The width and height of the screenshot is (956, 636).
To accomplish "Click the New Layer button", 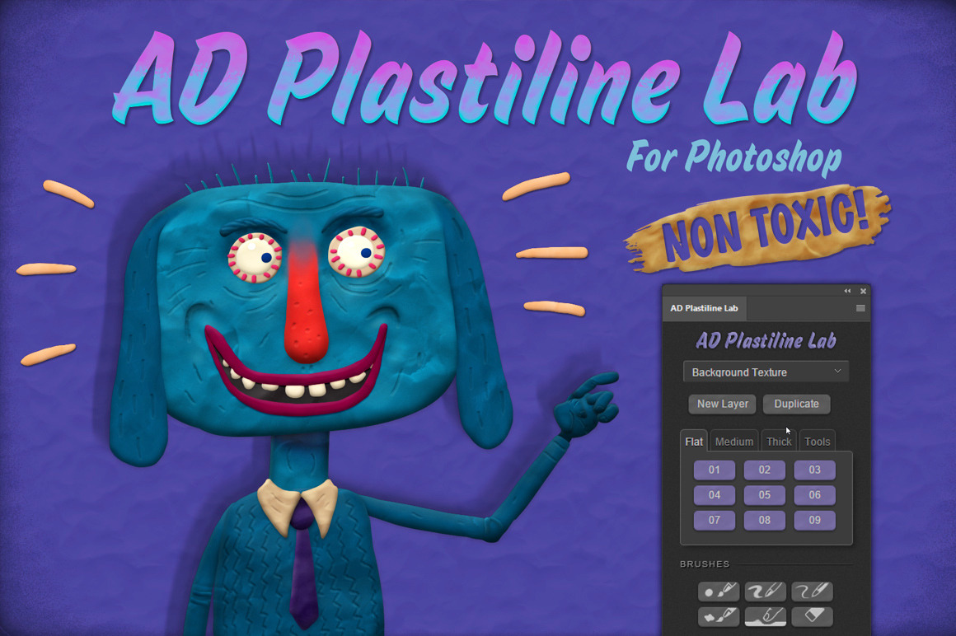I will coord(722,404).
